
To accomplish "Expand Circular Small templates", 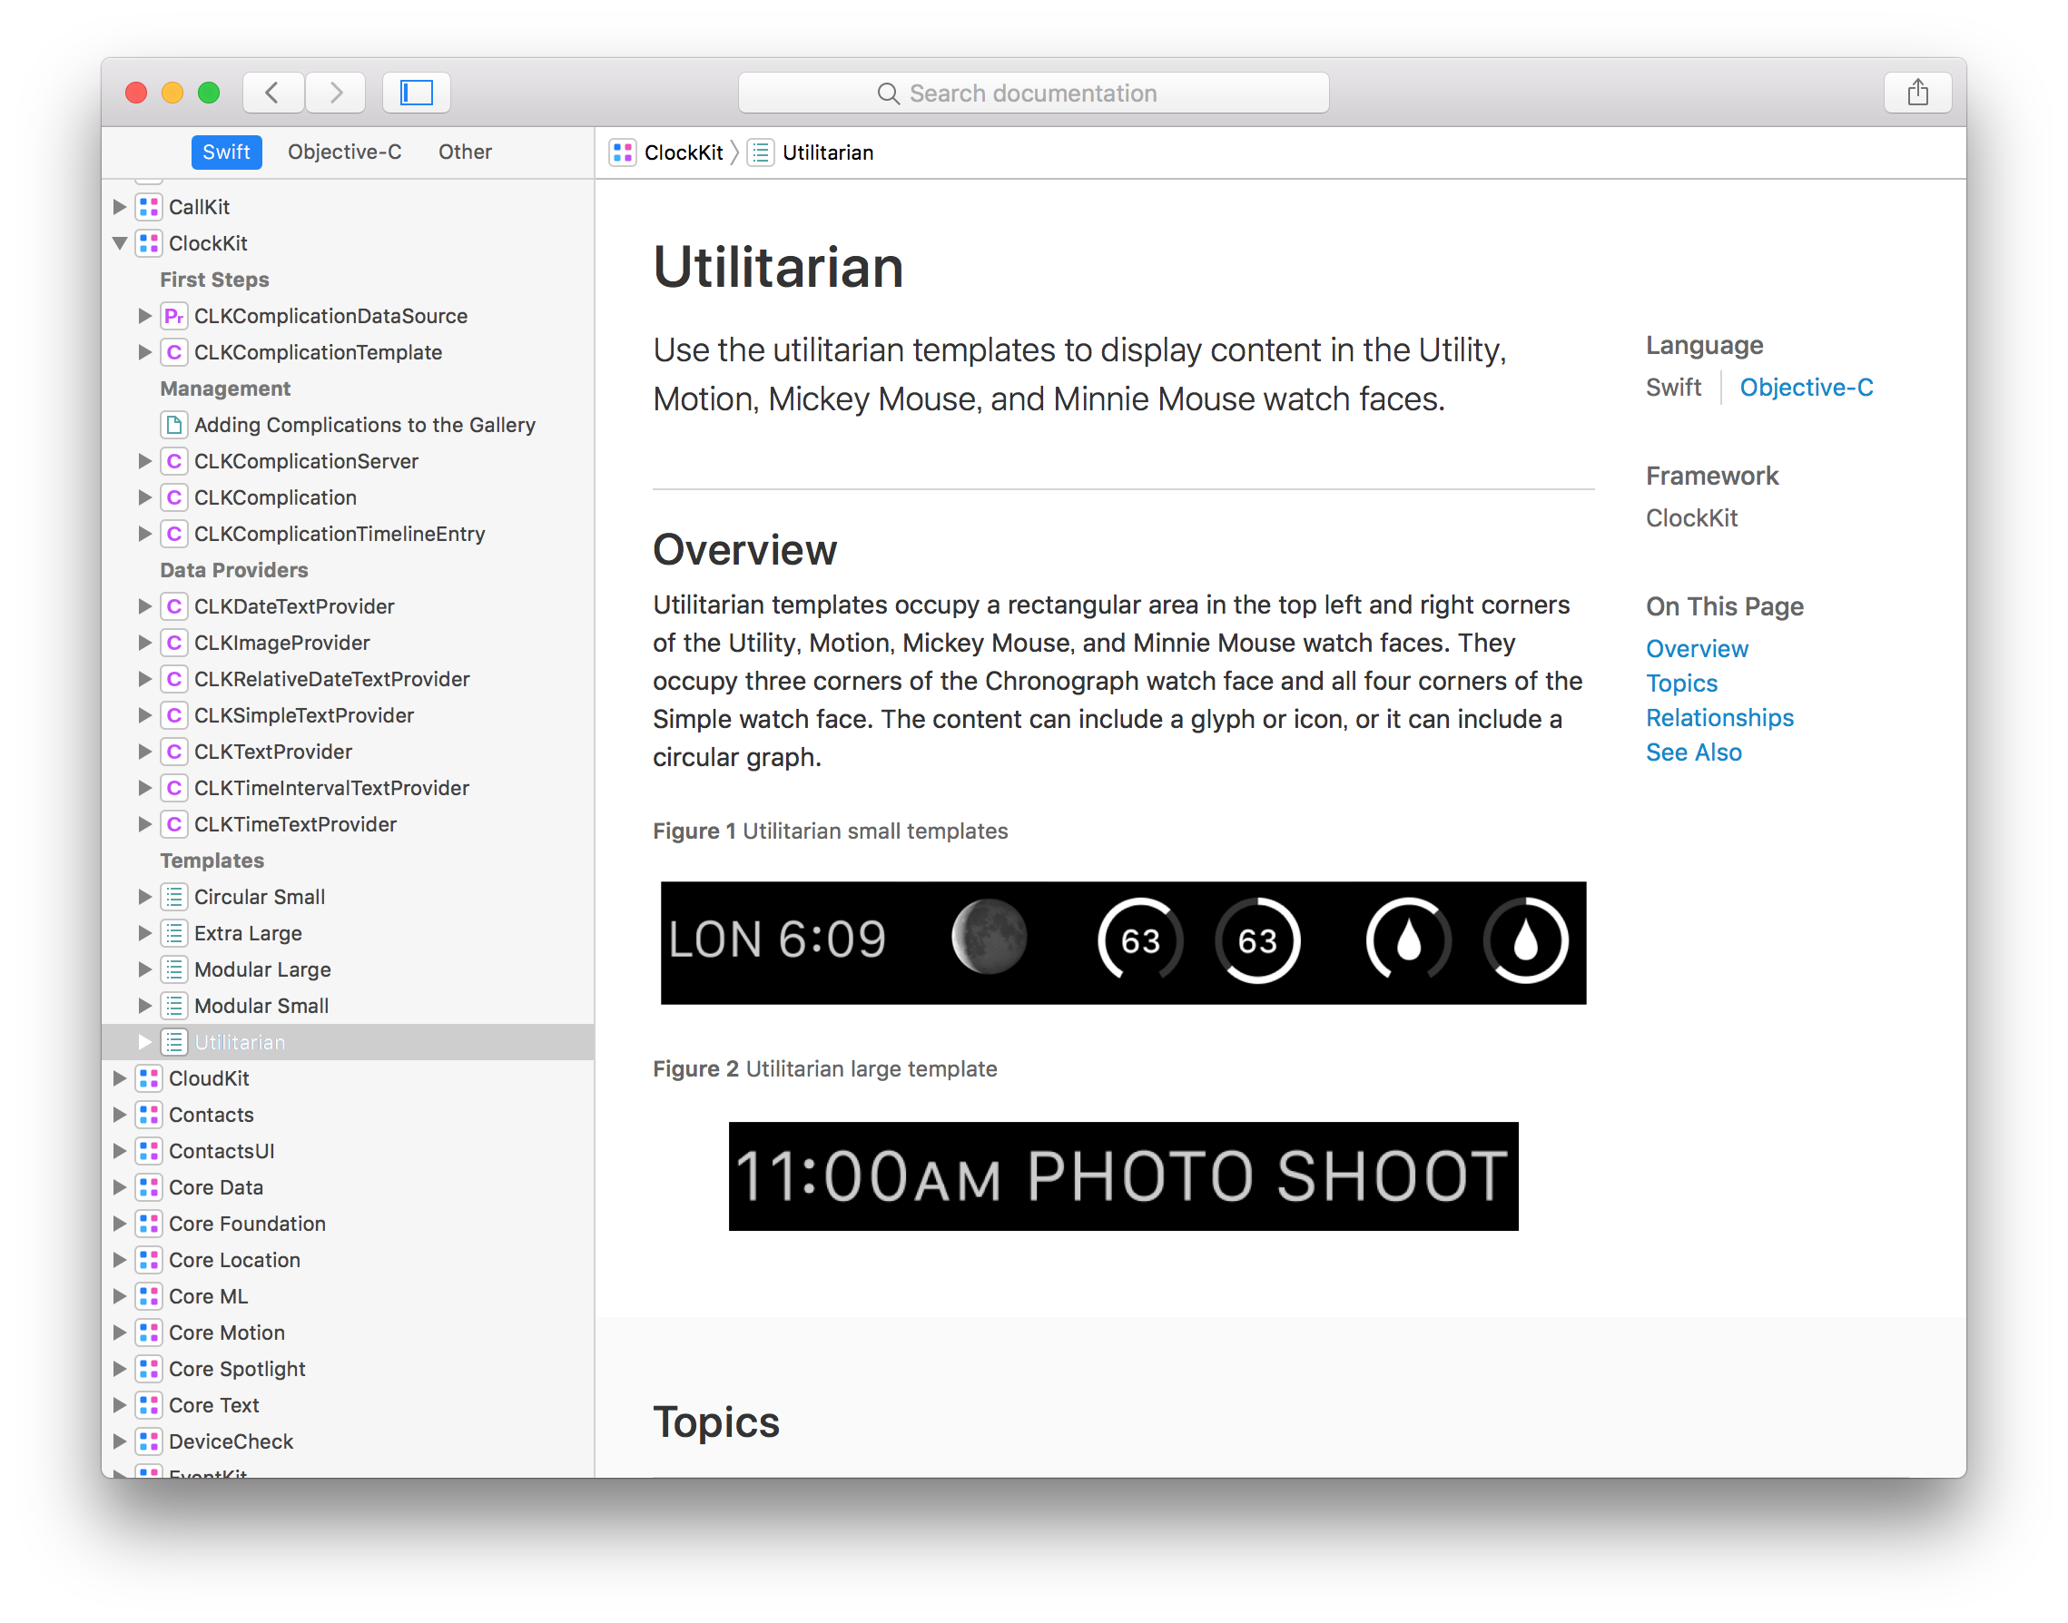I will 144,897.
